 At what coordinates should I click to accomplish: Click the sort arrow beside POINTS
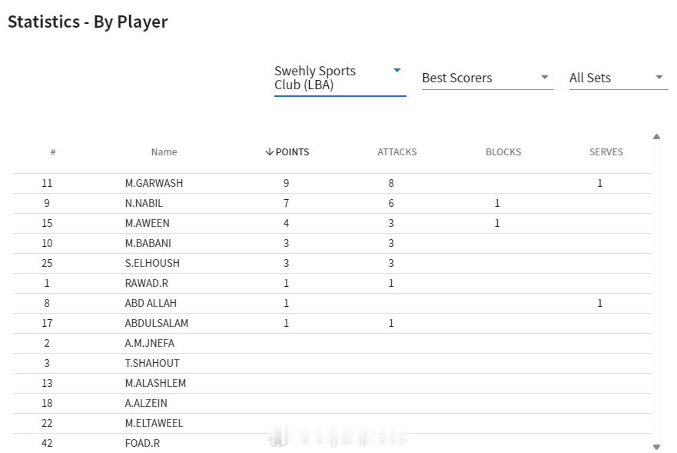tap(270, 152)
